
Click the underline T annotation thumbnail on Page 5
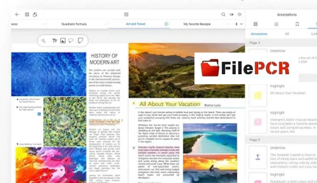[258, 157]
